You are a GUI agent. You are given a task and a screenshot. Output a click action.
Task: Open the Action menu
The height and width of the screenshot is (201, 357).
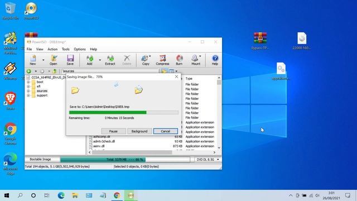(52, 49)
